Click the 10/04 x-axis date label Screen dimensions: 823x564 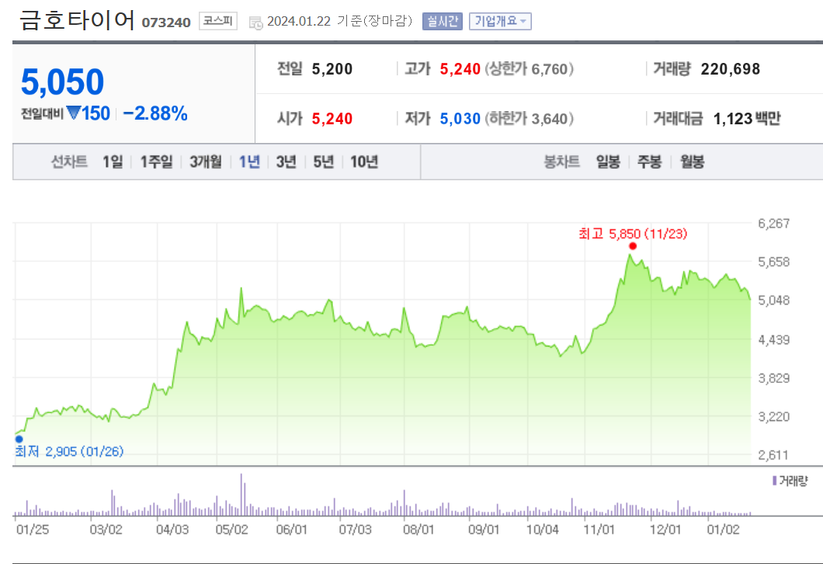pyautogui.click(x=542, y=529)
